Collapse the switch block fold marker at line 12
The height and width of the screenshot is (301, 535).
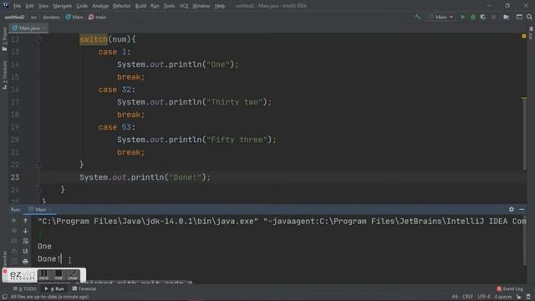coord(38,39)
